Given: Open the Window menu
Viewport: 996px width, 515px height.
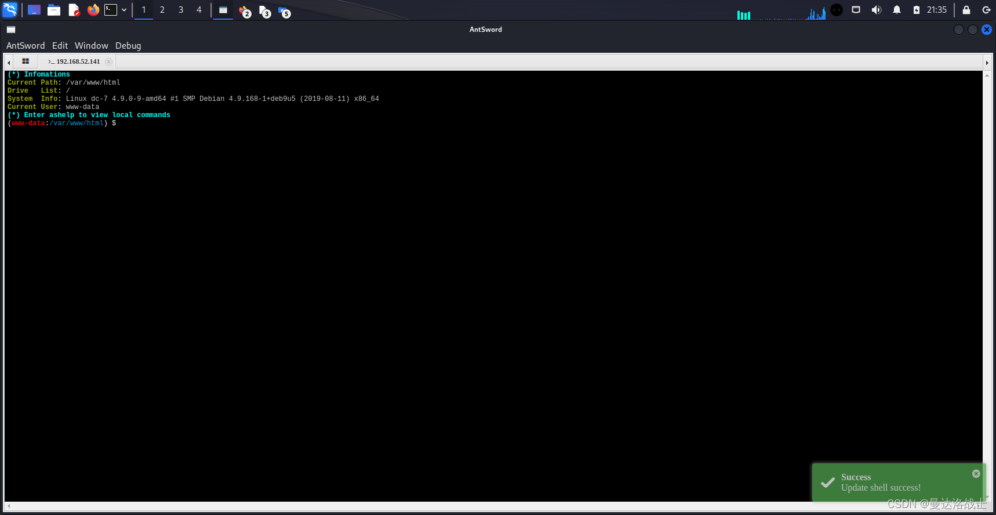Looking at the screenshot, I should tap(92, 46).
